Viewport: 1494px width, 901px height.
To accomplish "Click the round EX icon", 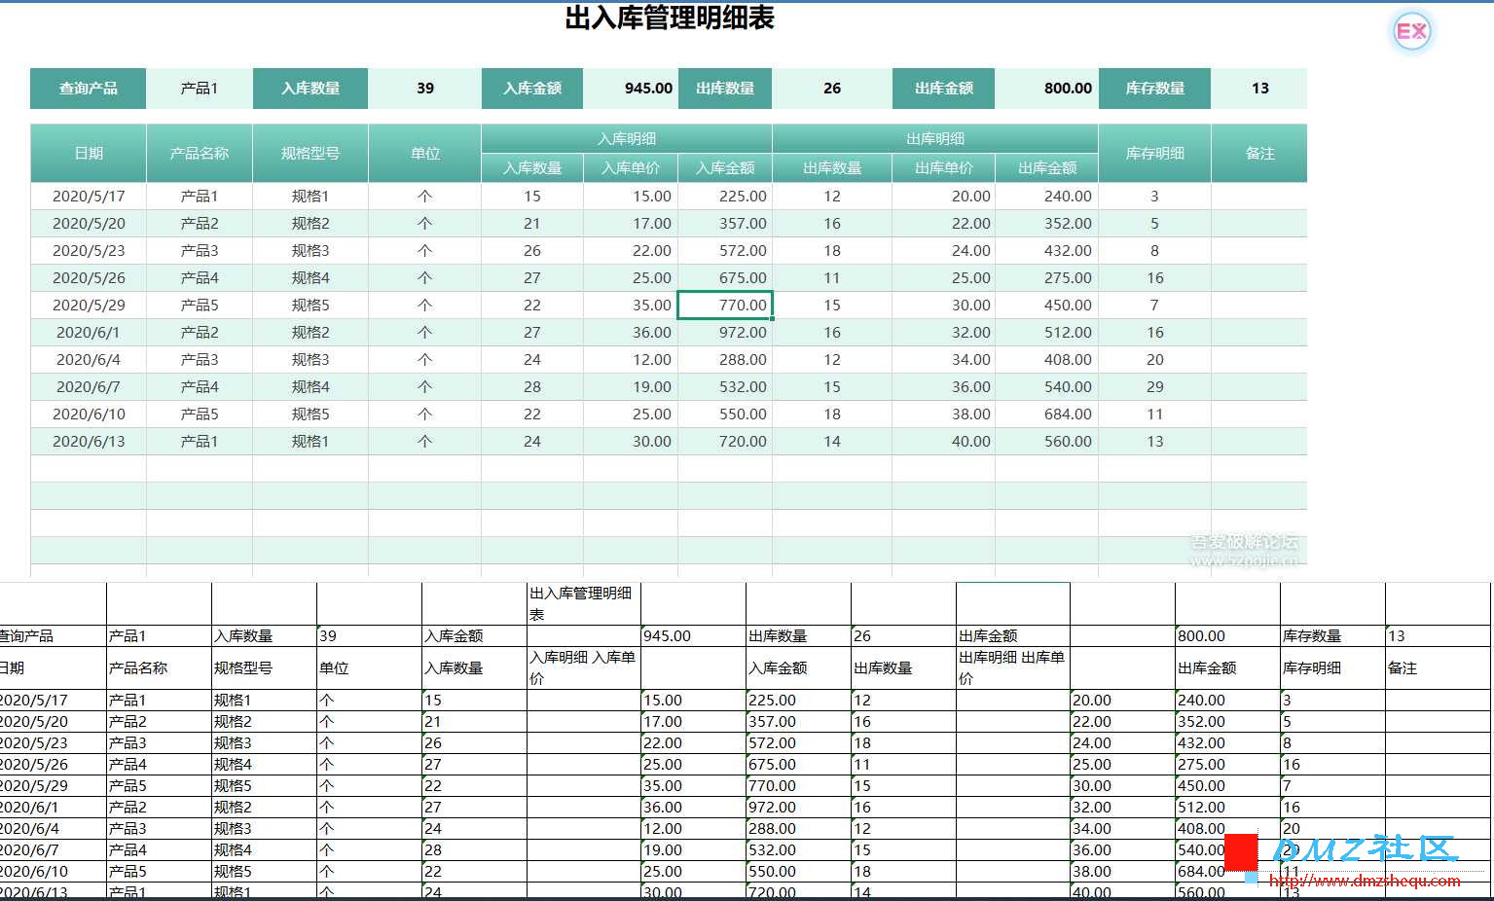I will pos(1411,32).
